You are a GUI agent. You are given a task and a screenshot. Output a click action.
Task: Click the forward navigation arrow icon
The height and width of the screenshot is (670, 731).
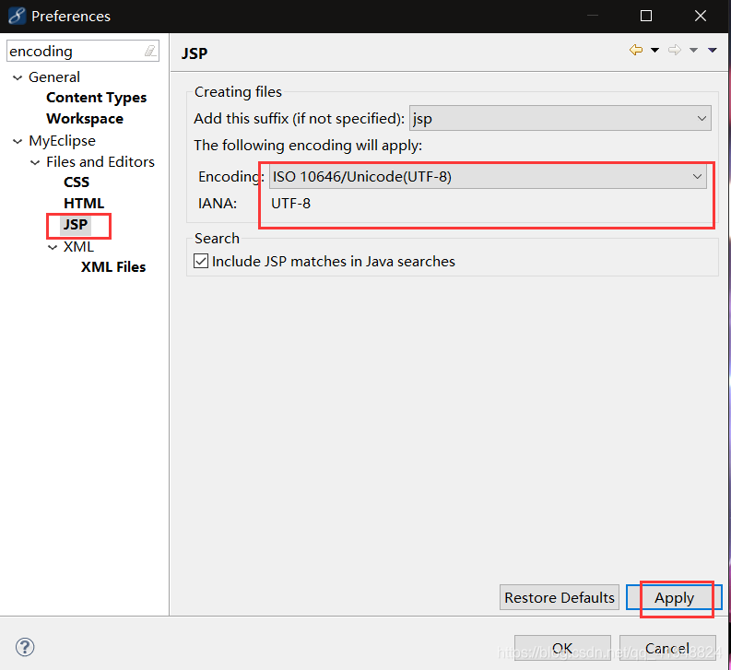pyautogui.click(x=674, y=50)
